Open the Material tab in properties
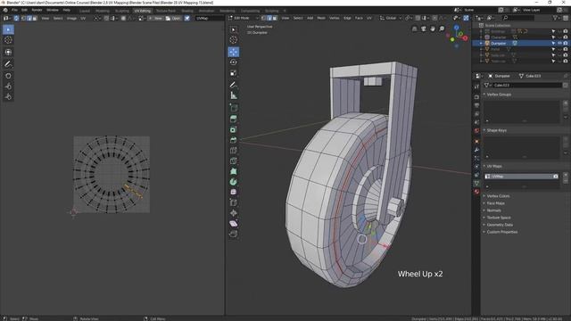The height and width of the screenshot is (321, 571). 476,192
